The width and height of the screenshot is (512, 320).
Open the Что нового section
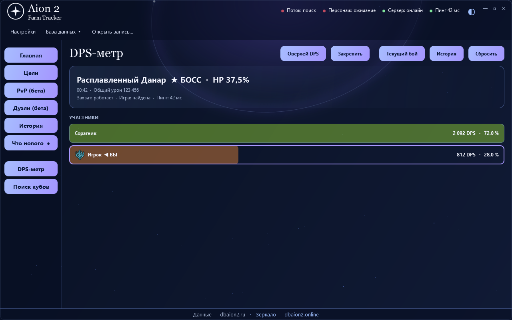pyautogui.click(x=31, y=143)
